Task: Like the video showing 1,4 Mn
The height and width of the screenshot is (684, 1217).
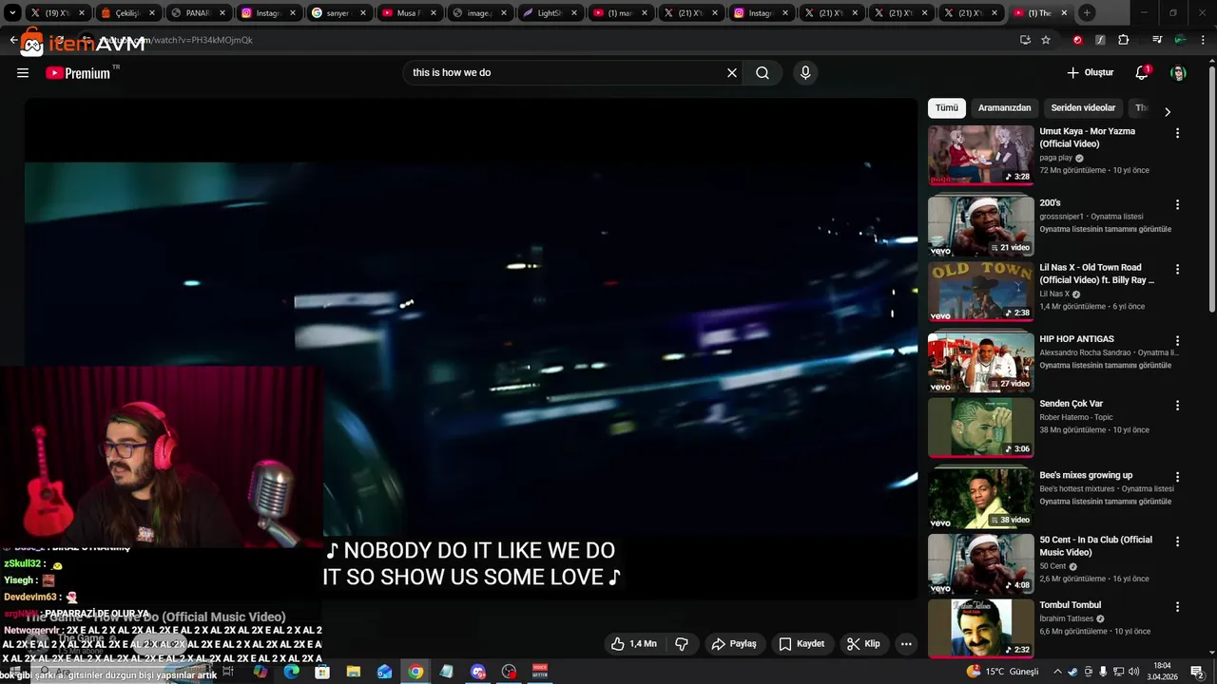Action: (634, 644)
